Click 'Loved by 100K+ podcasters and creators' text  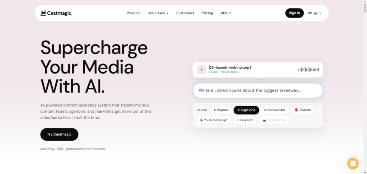[72, 149]
